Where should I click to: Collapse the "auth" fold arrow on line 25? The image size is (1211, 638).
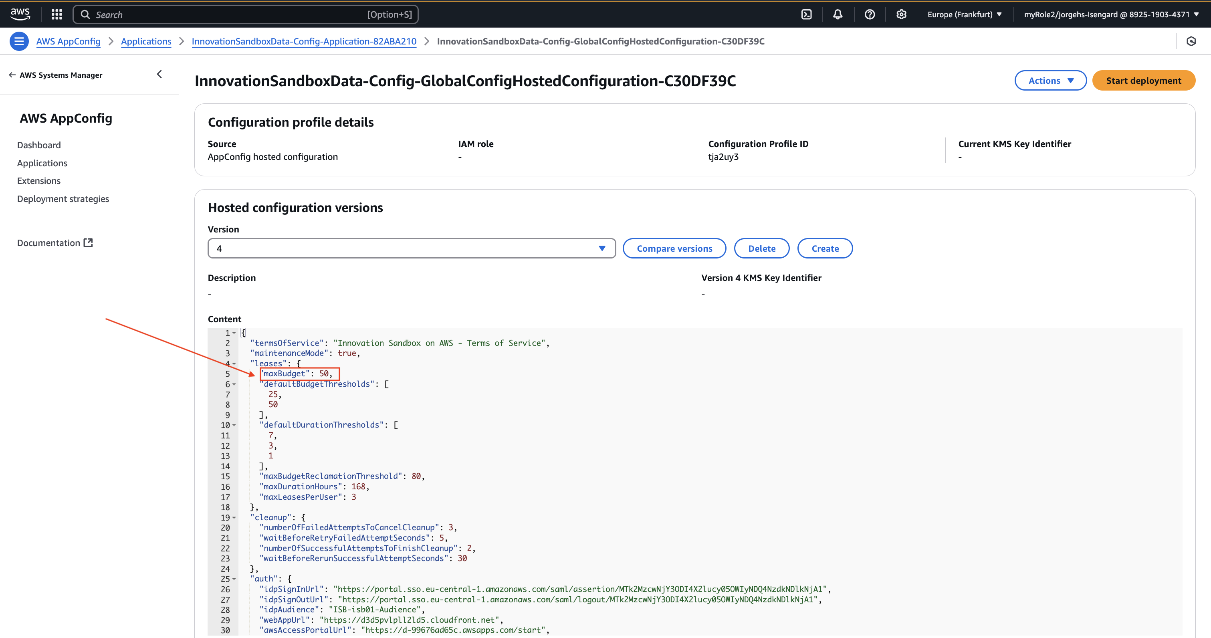[x=234, y=579]
